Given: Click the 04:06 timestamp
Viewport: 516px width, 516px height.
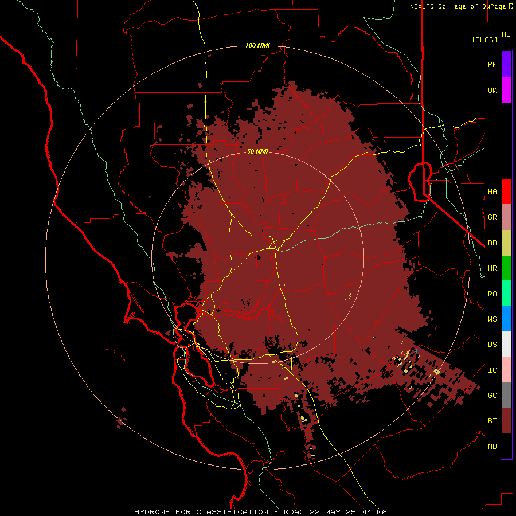Looking at the screenshot, I should 374,512.
